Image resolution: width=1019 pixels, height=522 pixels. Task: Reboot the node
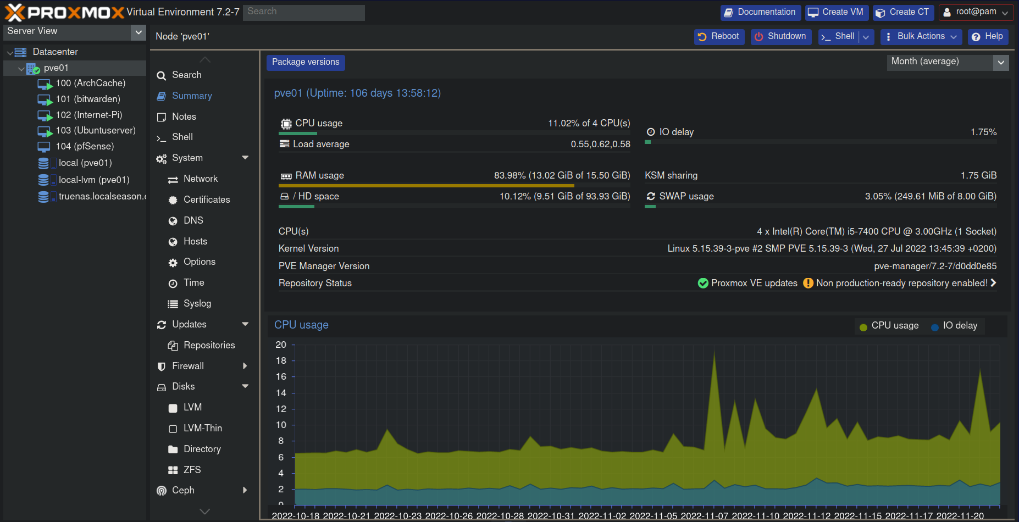tap(719, 37)
